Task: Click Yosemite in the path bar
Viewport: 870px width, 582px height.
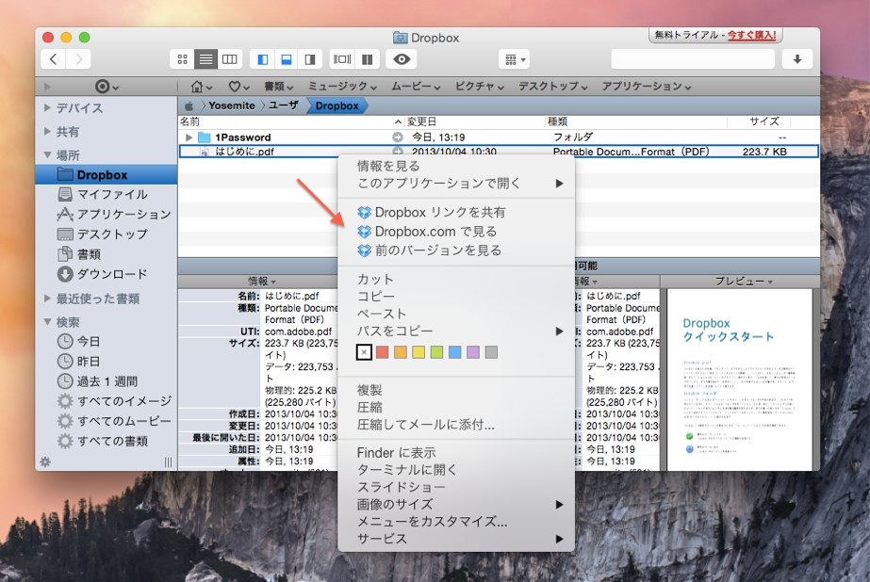Action: pyautogui.click(x=231, y=105)
